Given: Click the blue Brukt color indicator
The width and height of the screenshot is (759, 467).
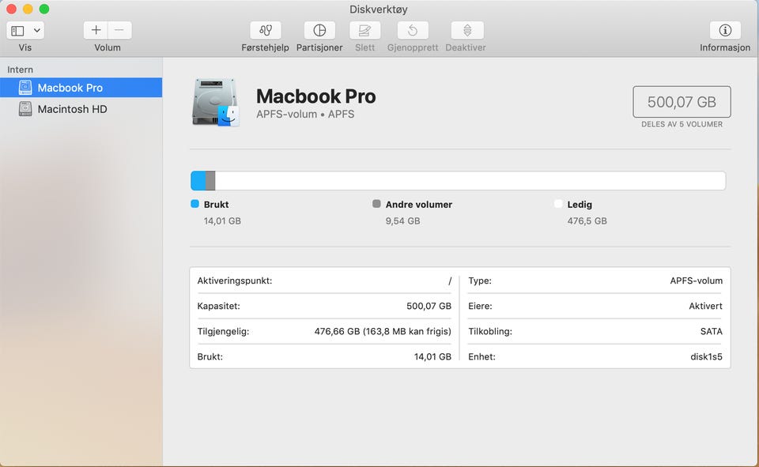Looking at the screenshot, I should (x=195, y=204).
